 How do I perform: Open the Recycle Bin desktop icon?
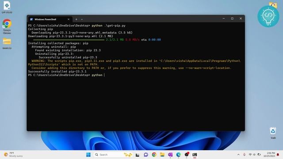click(273, 133)
